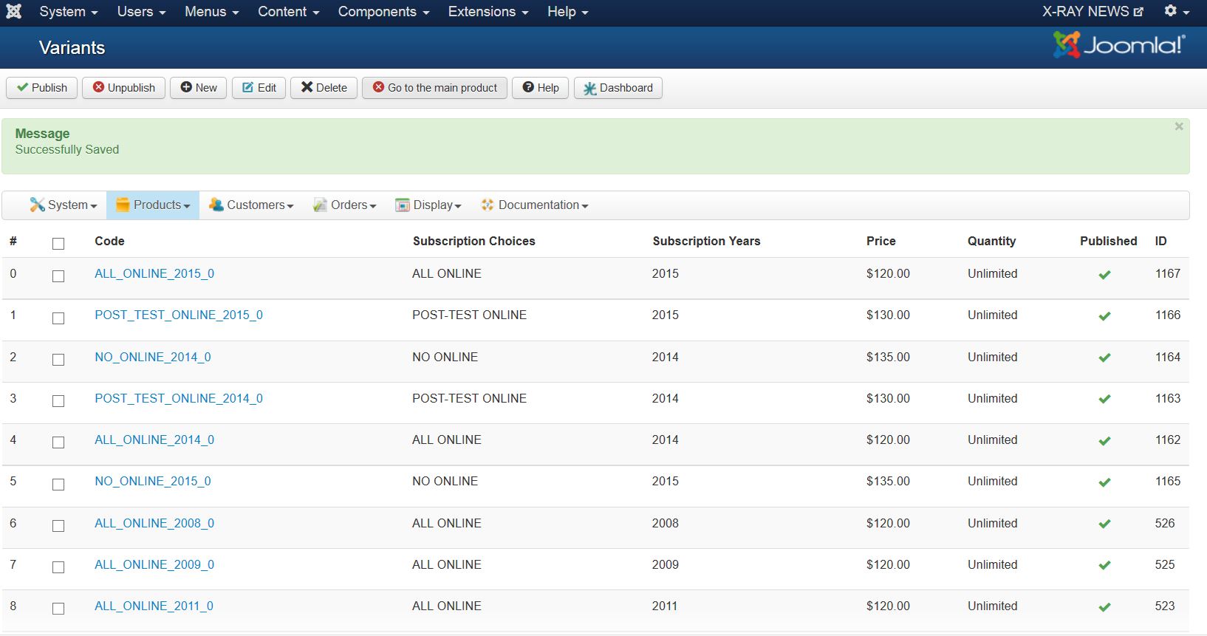1207x636 pixels.
Task: Click the Joomla! brand logo
Action: [1118, 45]
